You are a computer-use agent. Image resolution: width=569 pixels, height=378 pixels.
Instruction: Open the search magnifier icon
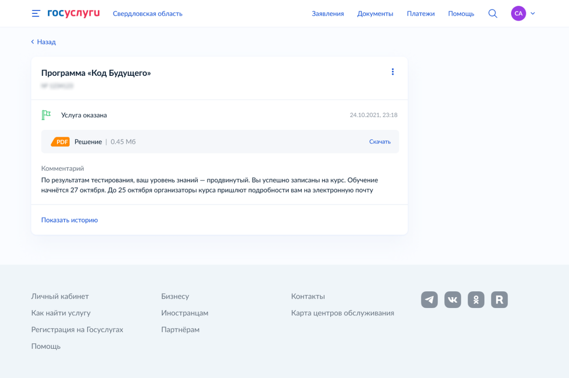pos(493,14)
